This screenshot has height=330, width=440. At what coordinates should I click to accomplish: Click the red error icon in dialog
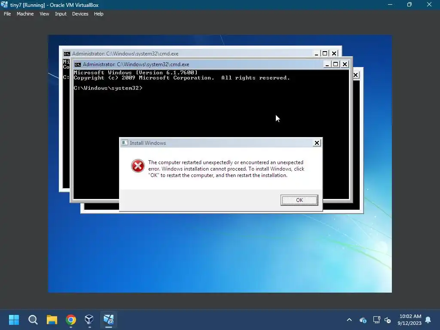pyautogui.click(x=138, y=166)
